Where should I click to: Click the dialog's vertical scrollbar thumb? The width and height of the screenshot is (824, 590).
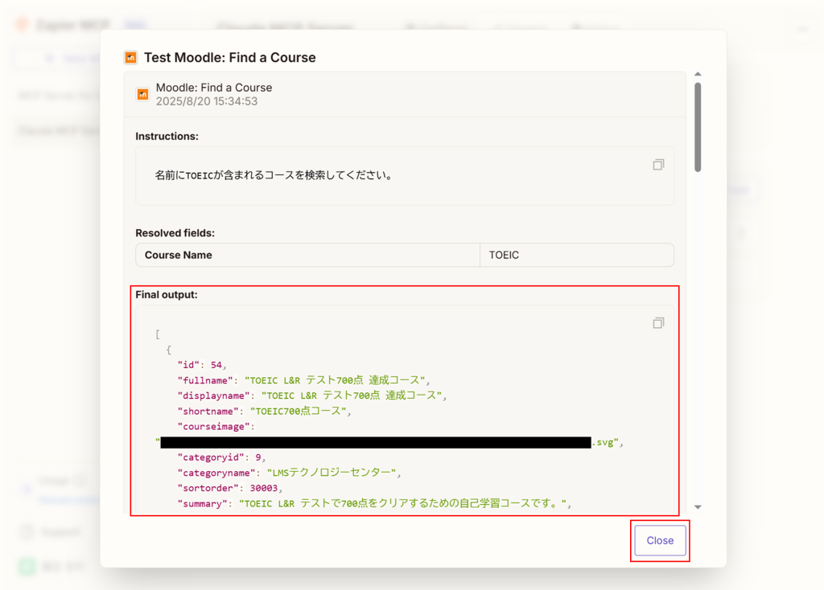[x=698, y=126]
